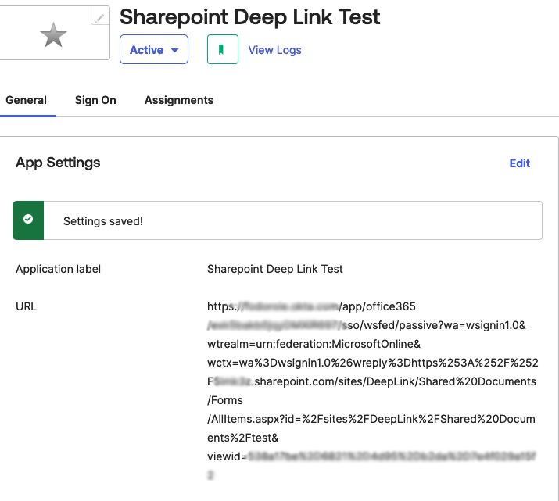This screenshot has height=501, width=559.
Task: Open the Active status dropdown
Action: [x=154, y=49]
